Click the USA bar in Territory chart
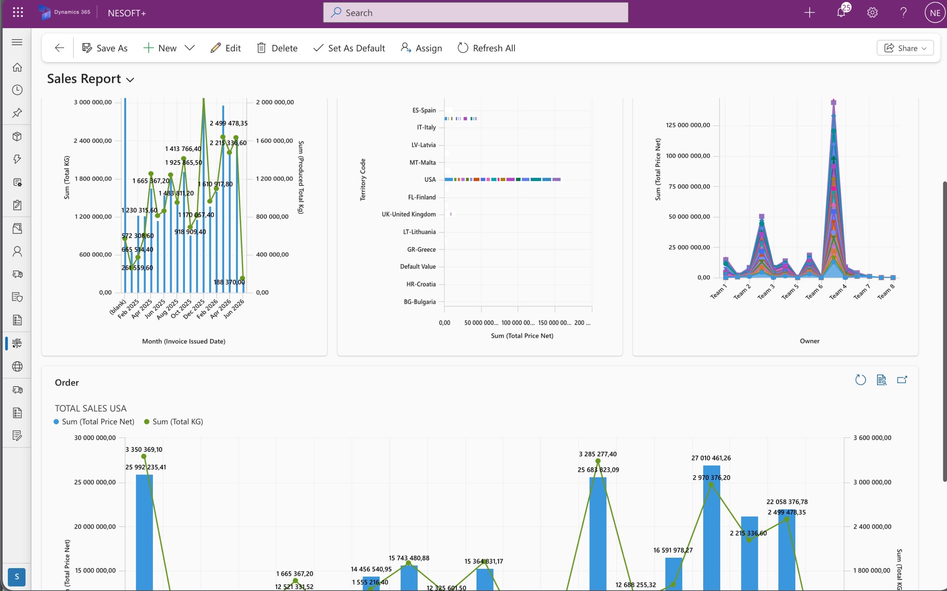The width and height of the screenshot is (947, 591). coord(502,179)
